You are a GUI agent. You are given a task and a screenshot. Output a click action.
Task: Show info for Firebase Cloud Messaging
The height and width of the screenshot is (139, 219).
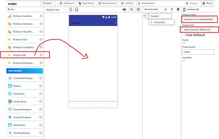[x=41, y=31]
